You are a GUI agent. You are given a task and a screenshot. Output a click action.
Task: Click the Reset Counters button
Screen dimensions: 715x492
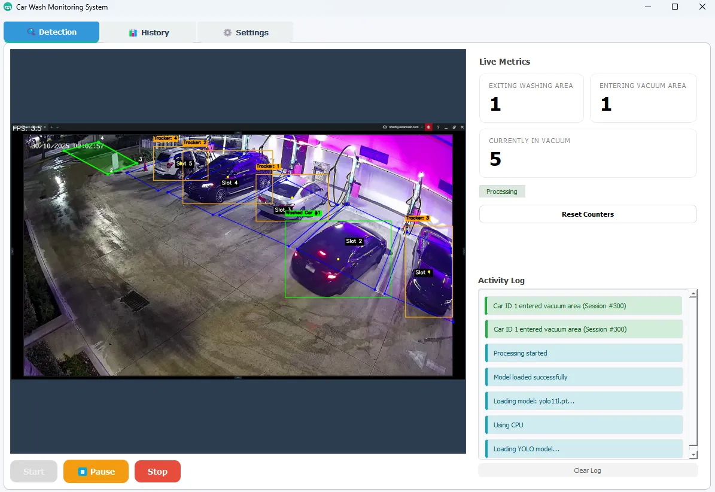588,214
